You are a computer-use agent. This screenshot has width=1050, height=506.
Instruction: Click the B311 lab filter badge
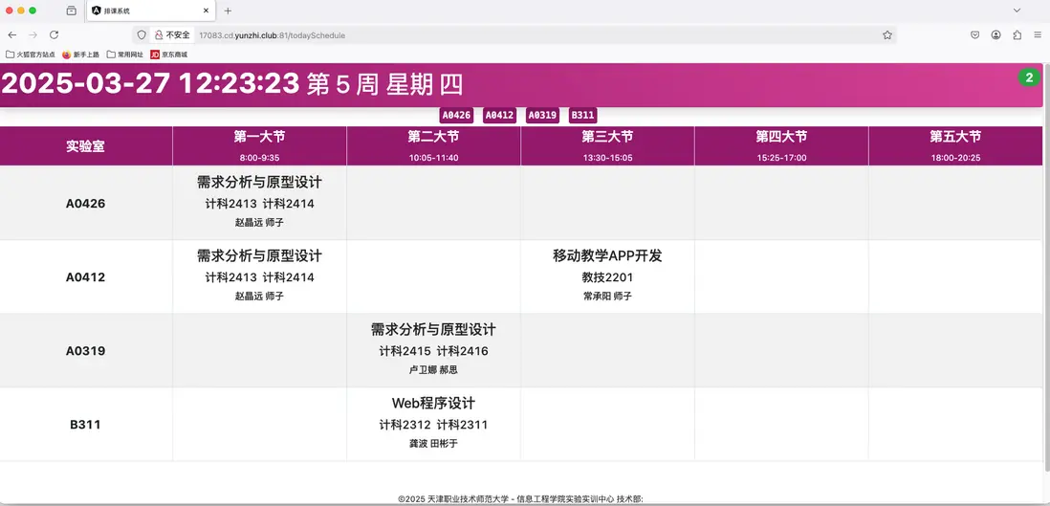[x=582, y=115]
